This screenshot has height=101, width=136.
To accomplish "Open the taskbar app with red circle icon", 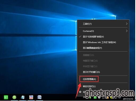I will click(x=31, y=97).
